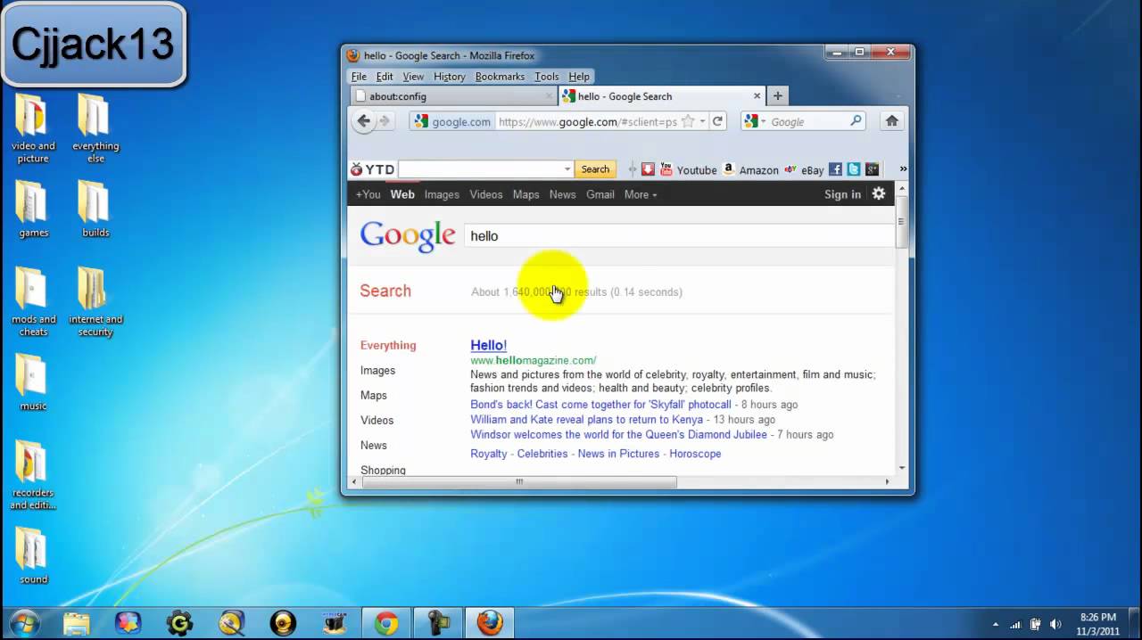Open a new tab with the plus button
Viewport: 1142px width, 640px height.
tap(777, 96)
